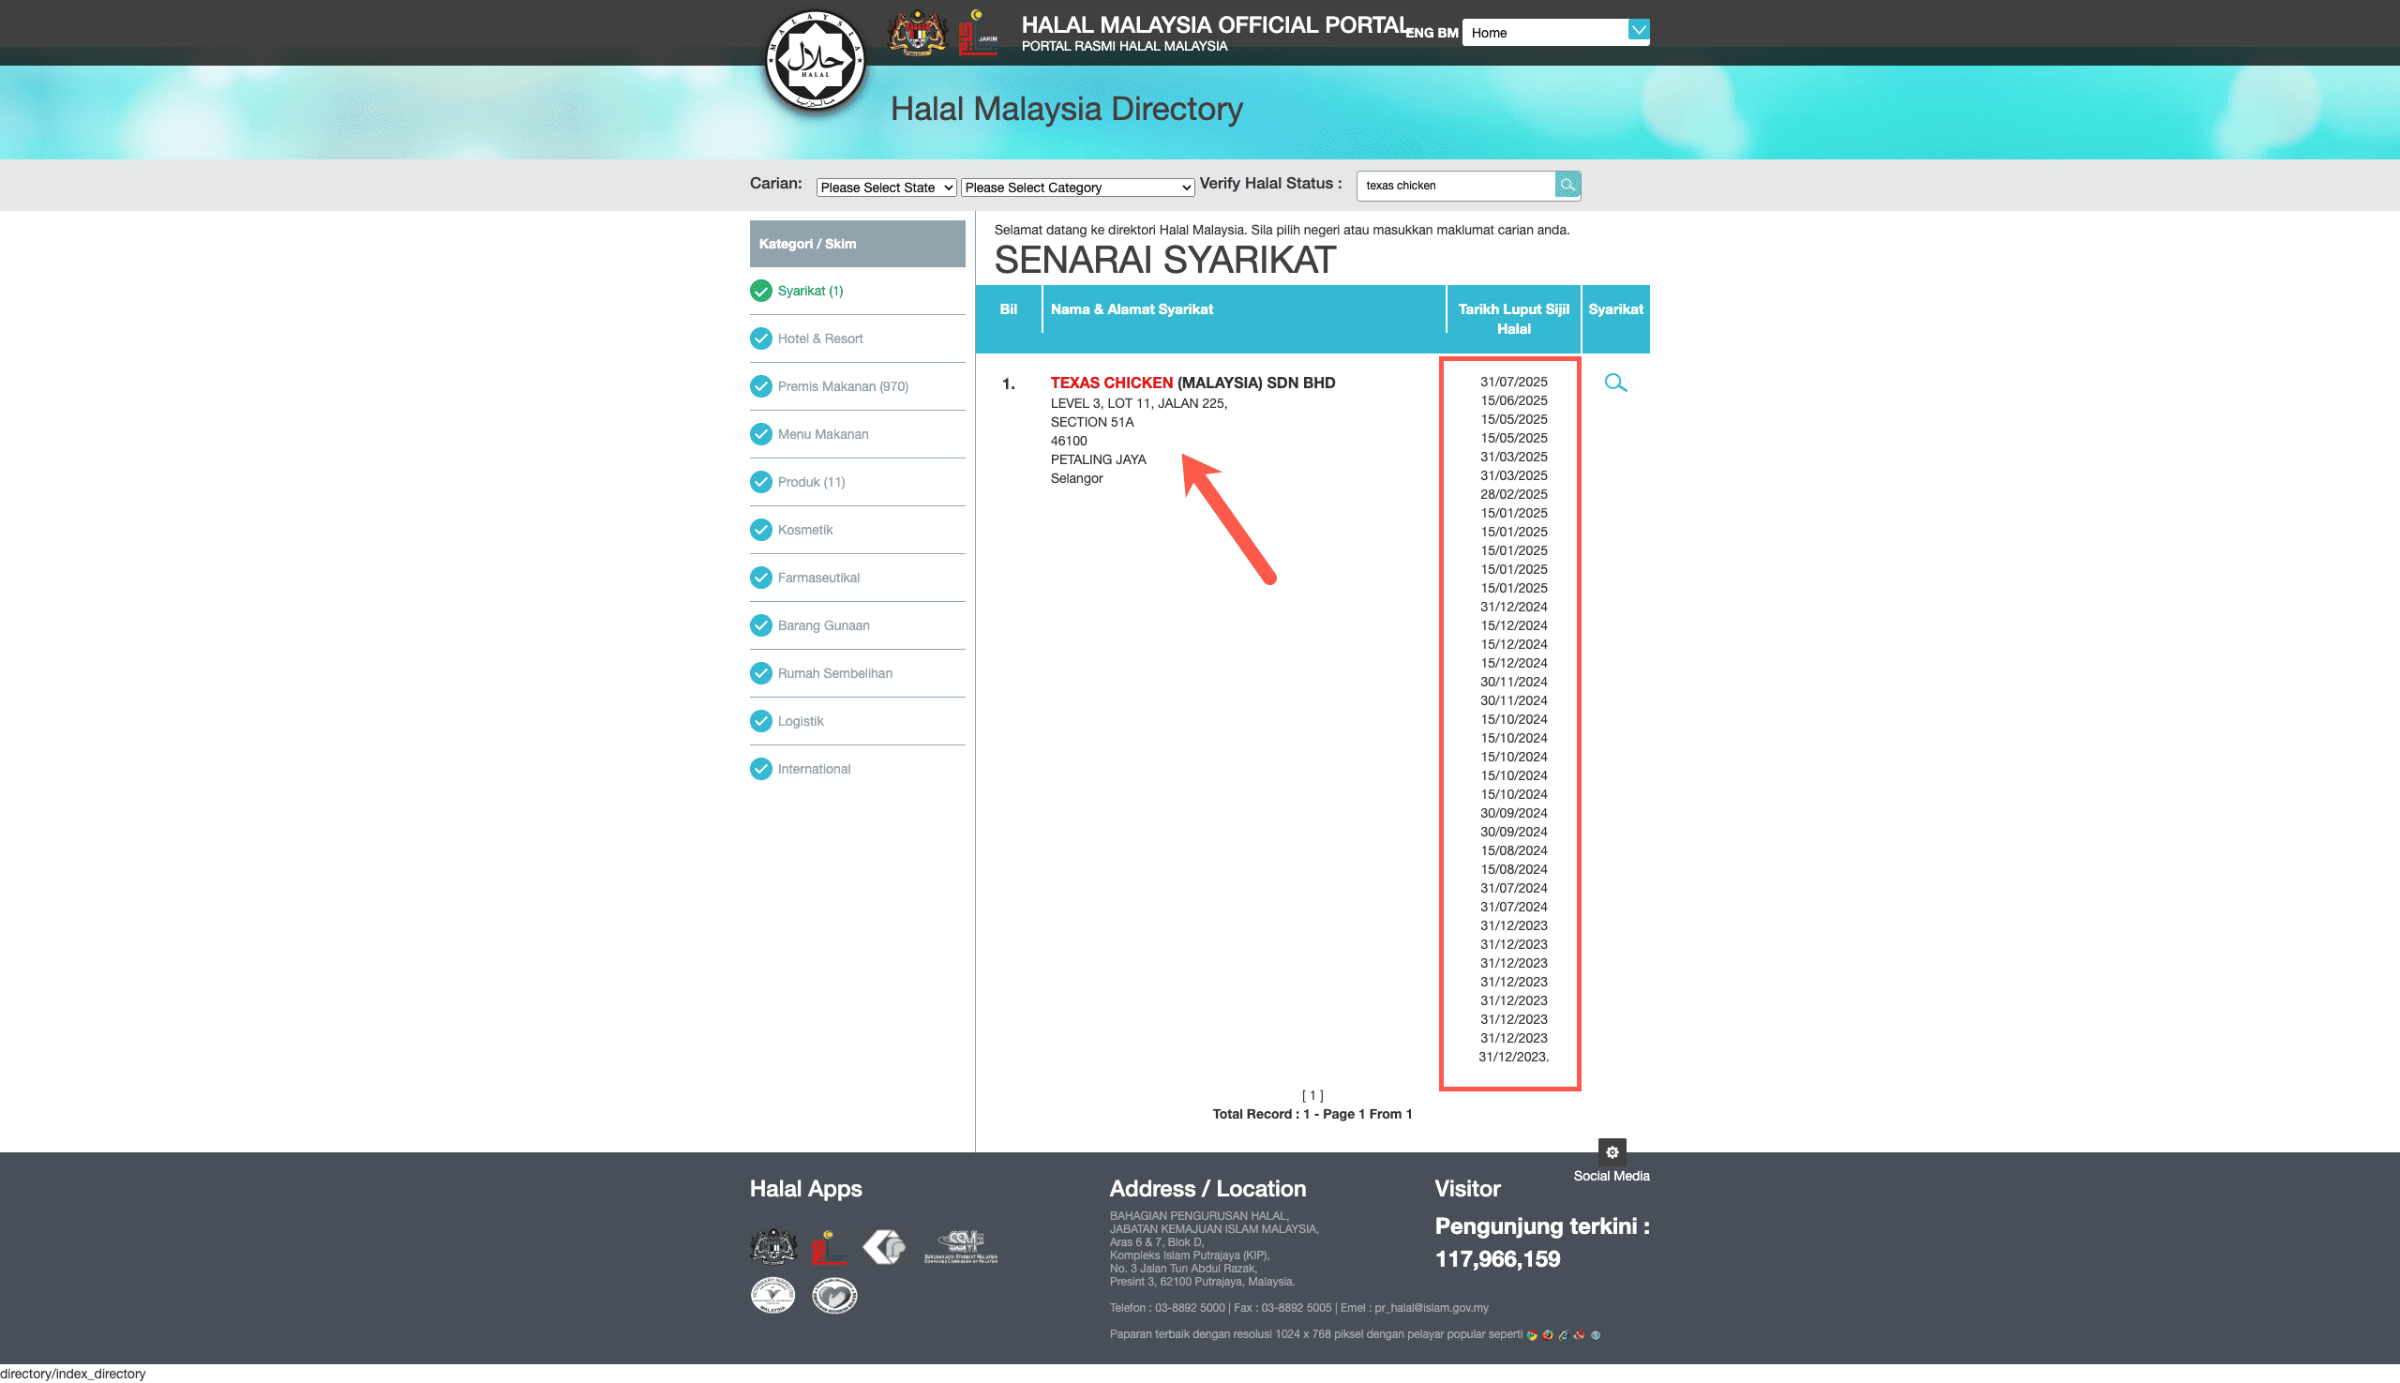The height and width of the screenshot is (1383, 2400).
Task: Click the Halal Malaysia Directory heading
Action: tap(1066, 108)
